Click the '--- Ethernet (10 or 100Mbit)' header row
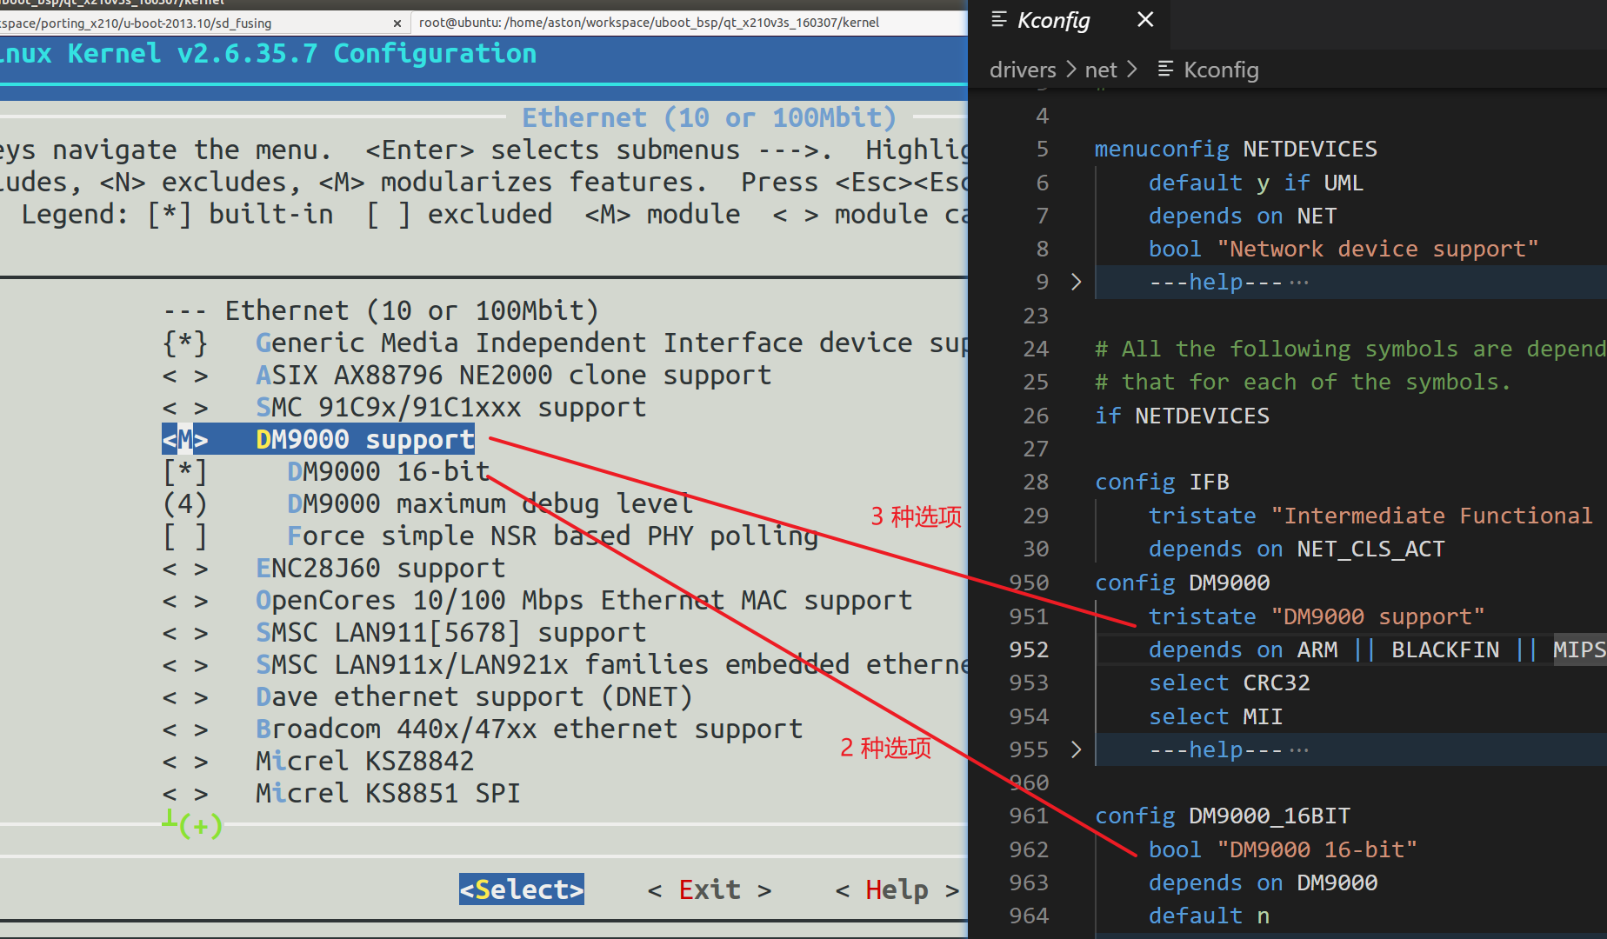The height and width of the screenshot is (939, 1607). tap(381, 310)
